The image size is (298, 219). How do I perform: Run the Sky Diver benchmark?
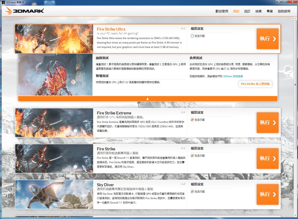point(268,194)
